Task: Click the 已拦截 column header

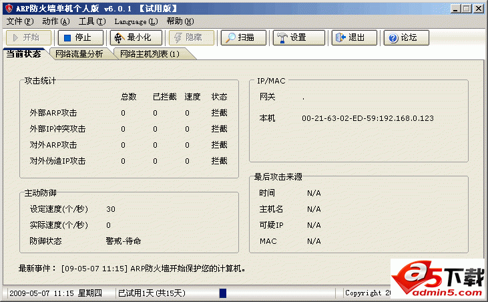Action: [x=165, y=97]
